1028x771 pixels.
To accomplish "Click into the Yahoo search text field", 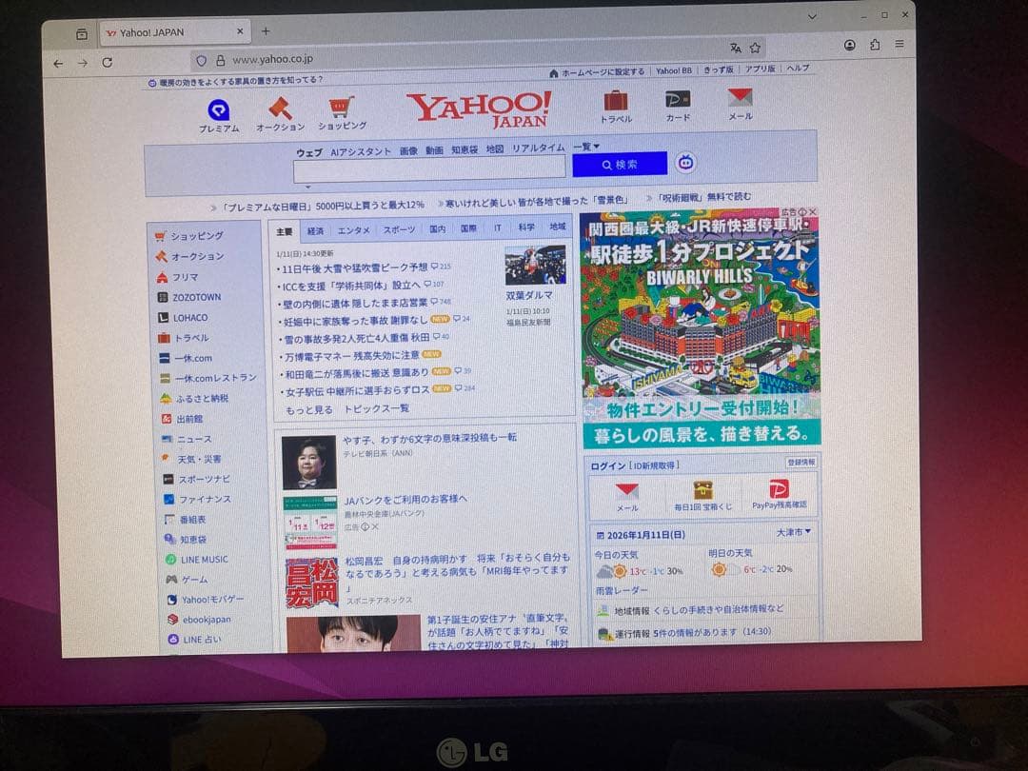I will click(429, 168).
